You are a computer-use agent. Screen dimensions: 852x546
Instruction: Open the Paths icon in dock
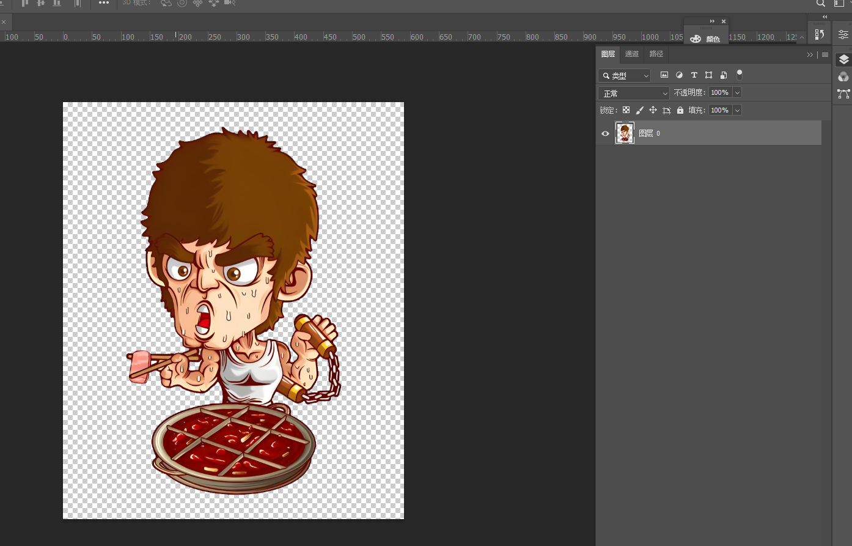tap(843, 94)
